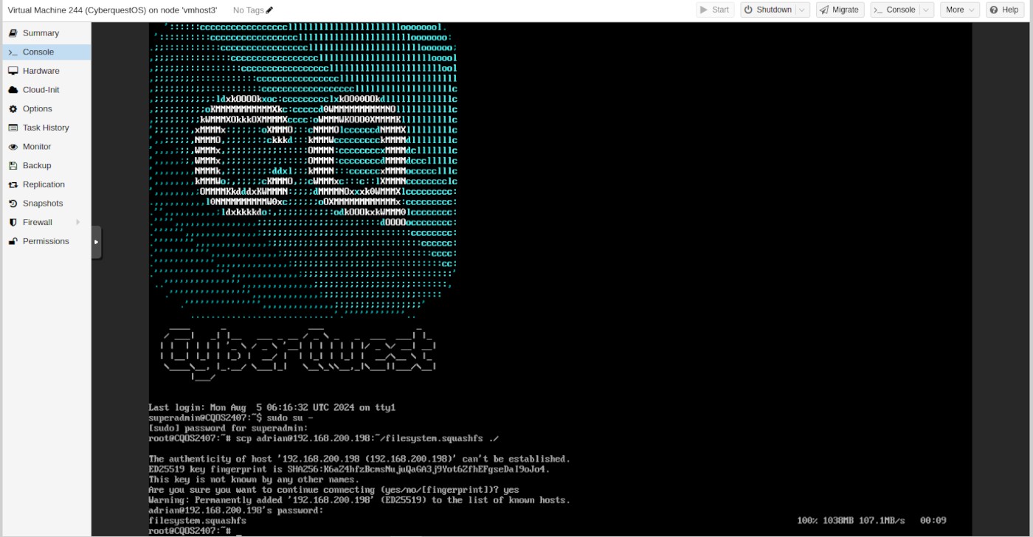This screenshot has width=1033, height=537.
Task: Click the Task History list icon
Action: [13, 128]
